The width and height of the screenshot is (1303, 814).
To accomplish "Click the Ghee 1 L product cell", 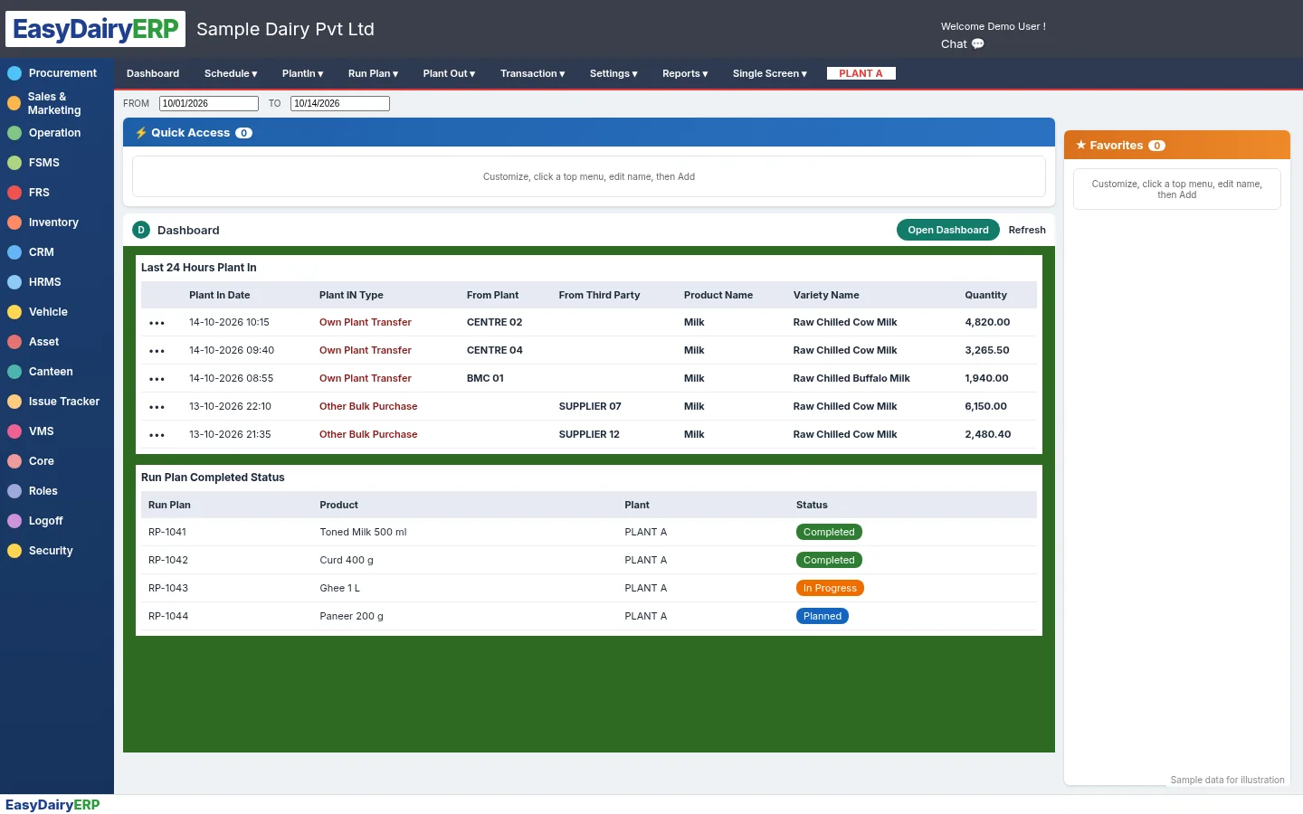I will (x=339, y=588).
